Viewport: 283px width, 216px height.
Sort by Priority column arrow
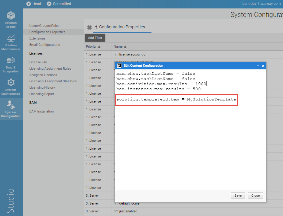tap(99, 47)
